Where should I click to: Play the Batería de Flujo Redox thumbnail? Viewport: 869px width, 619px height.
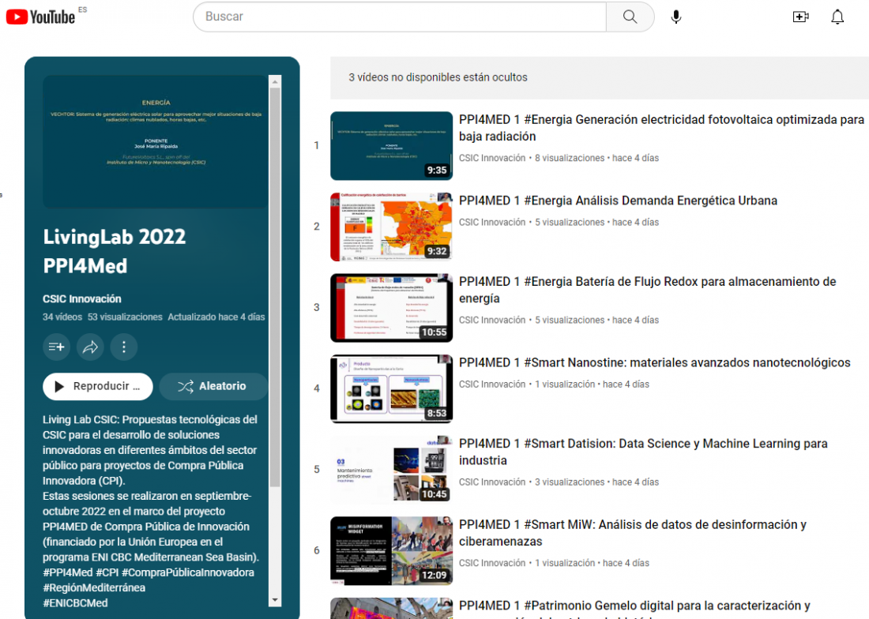391,307
